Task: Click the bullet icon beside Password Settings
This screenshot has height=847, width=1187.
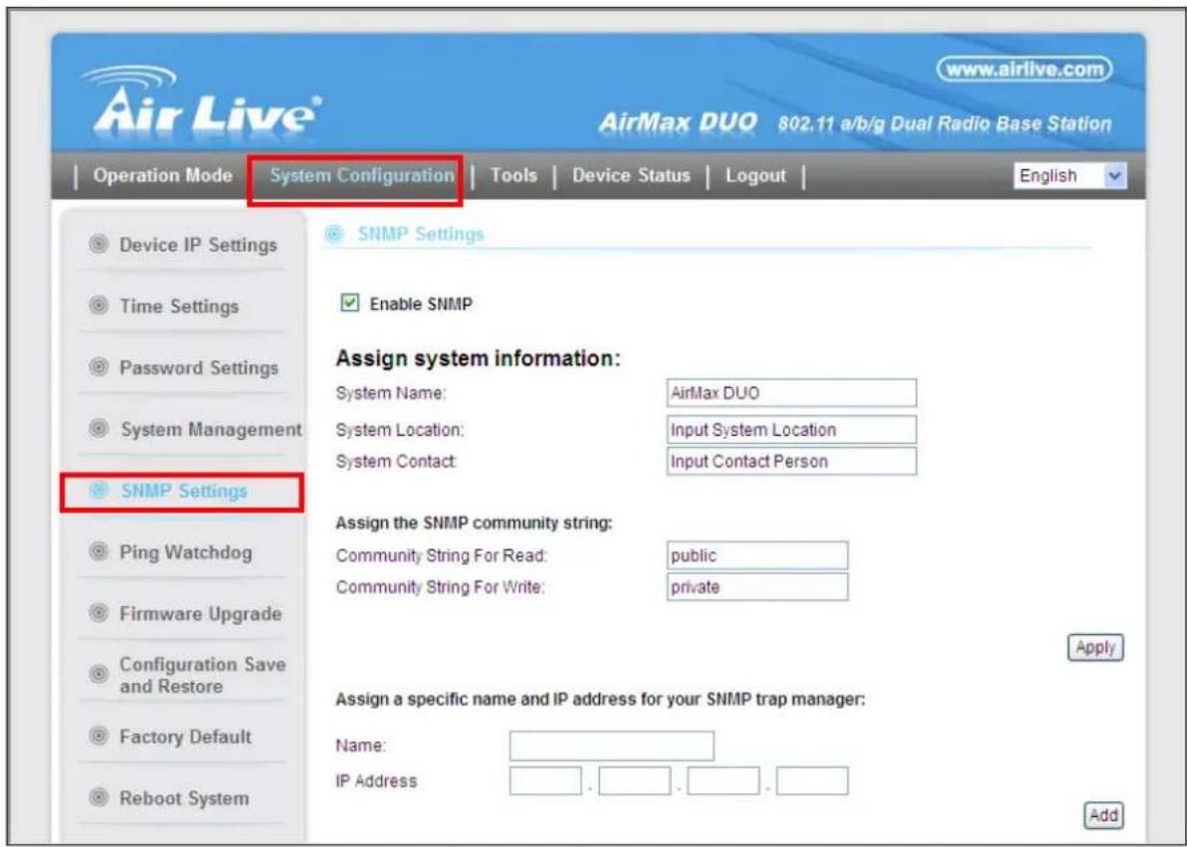Action: [98, 366]
